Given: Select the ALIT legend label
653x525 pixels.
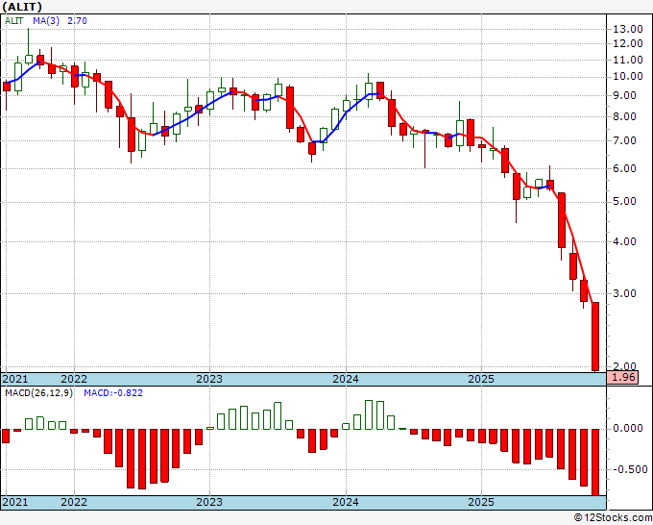Looking at the screenshot, I should point(13,20).
